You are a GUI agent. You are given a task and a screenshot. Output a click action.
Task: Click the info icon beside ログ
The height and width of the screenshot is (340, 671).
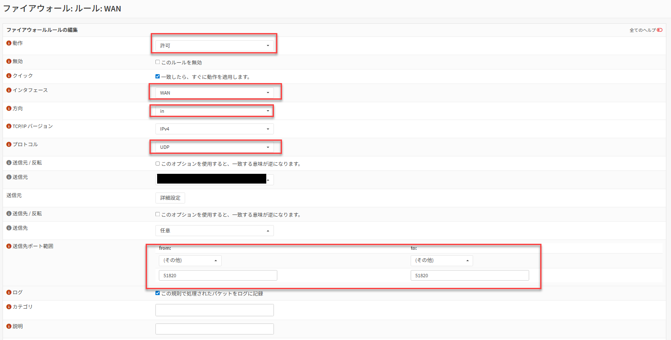9,293
